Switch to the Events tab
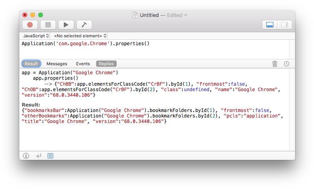 pos(83,64)
